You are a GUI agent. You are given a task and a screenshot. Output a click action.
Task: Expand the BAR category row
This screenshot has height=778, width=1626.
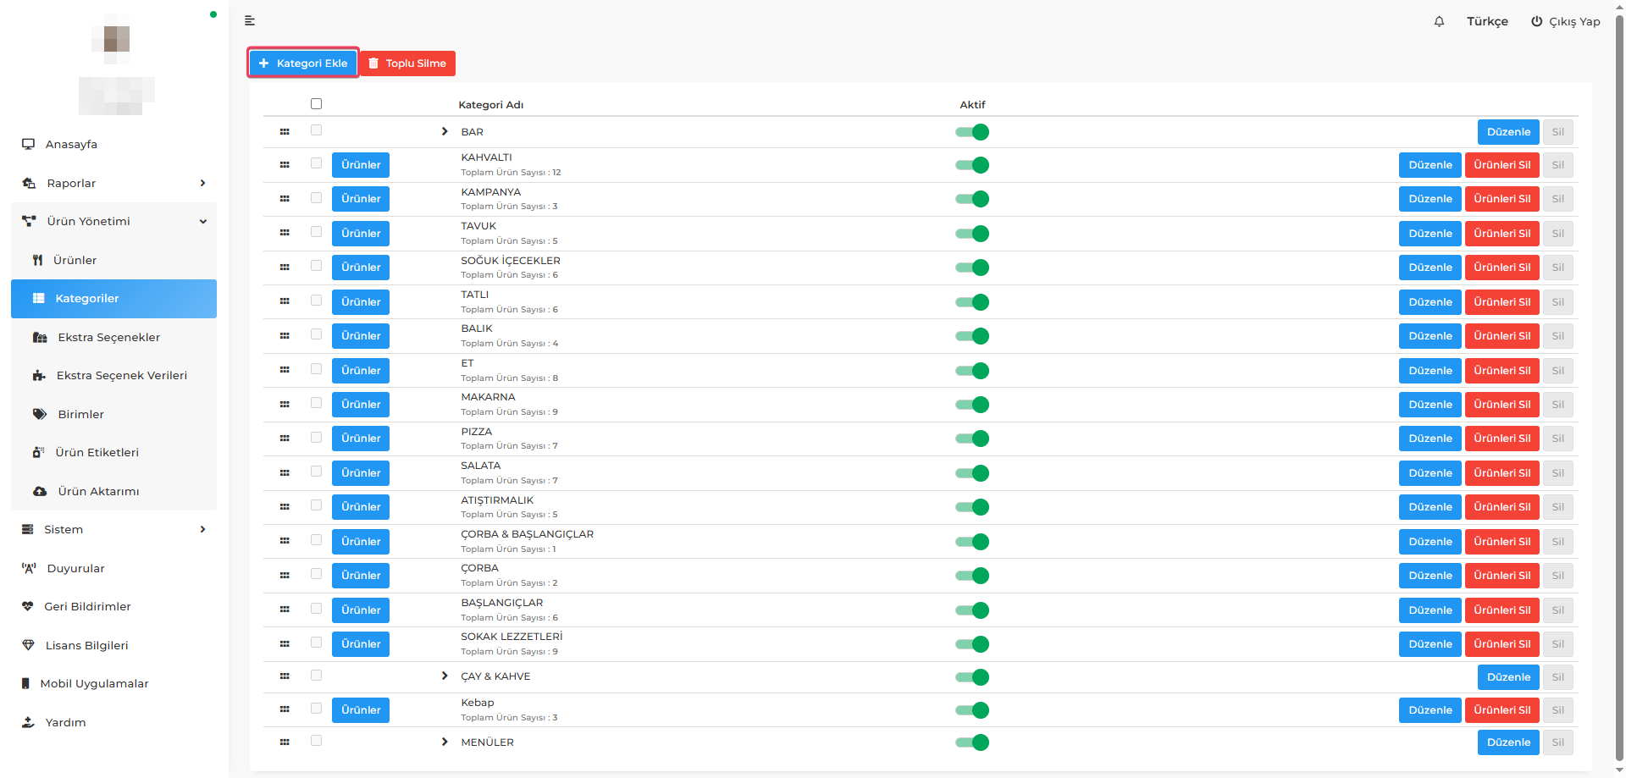pos(445,131)
